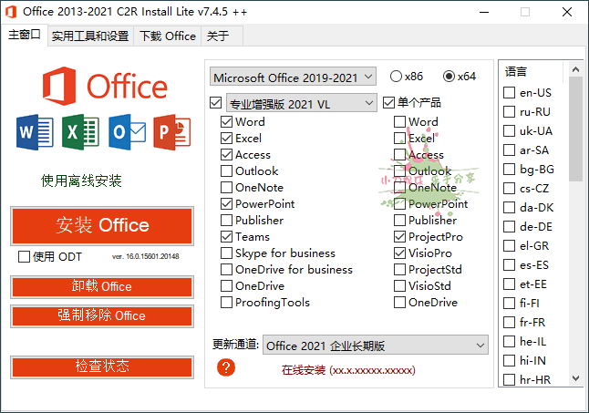Viewport: 589px width, 413px height.
Task: Open the 更新通道 update channel dropdown
Action: 375,346
